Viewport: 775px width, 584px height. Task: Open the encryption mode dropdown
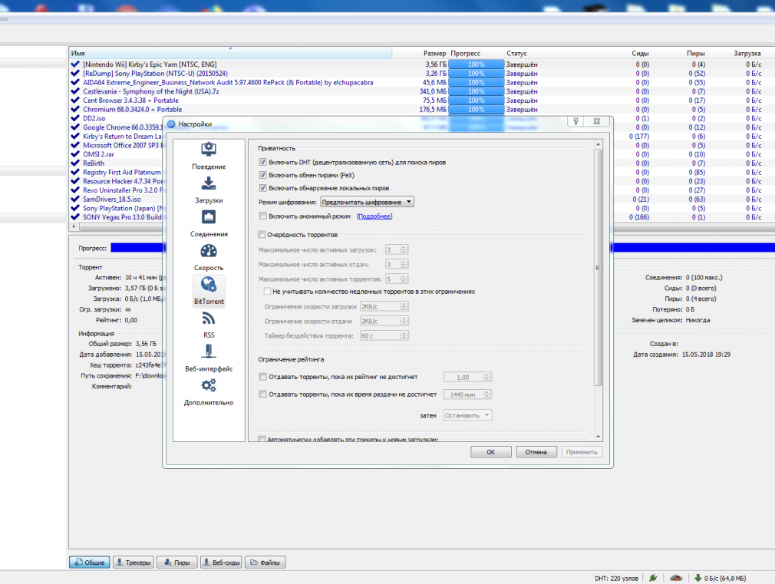367,202
